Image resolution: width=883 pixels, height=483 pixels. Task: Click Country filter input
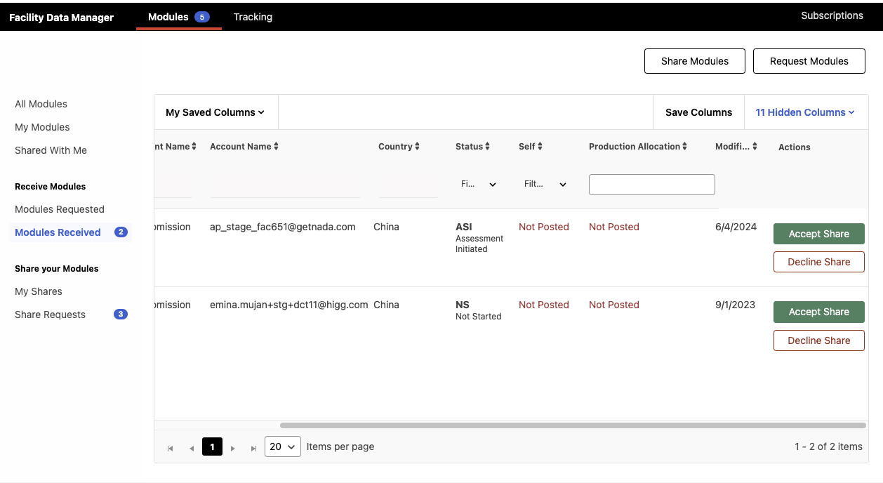click(408, 186)
